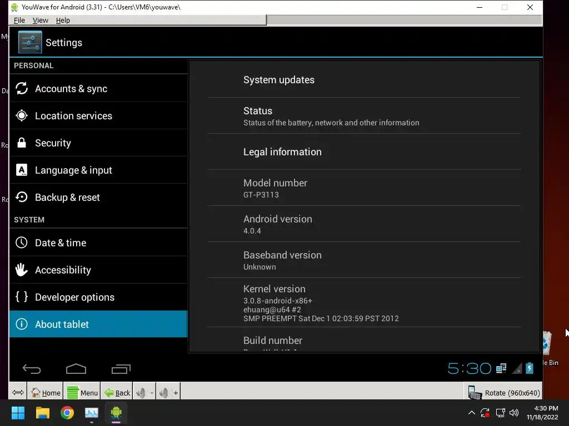Tap Android recent apps icon
Screen dimensions: 569x426
click(121, 369)
